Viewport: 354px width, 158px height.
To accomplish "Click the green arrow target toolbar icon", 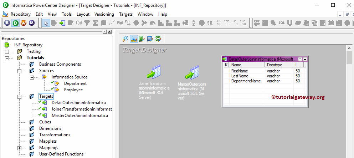I will point(62,23).
